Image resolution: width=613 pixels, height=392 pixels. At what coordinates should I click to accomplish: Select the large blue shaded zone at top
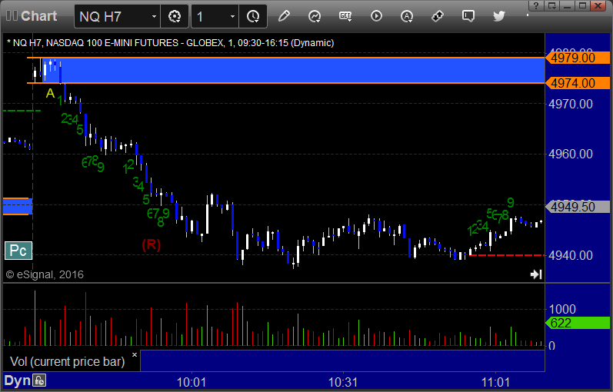293,71
